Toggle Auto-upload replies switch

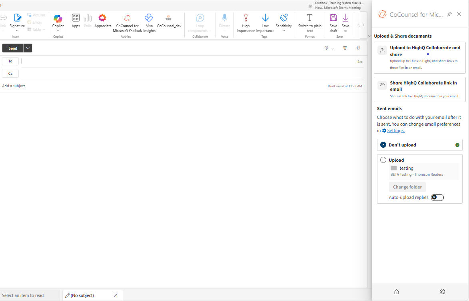point(437,197)
